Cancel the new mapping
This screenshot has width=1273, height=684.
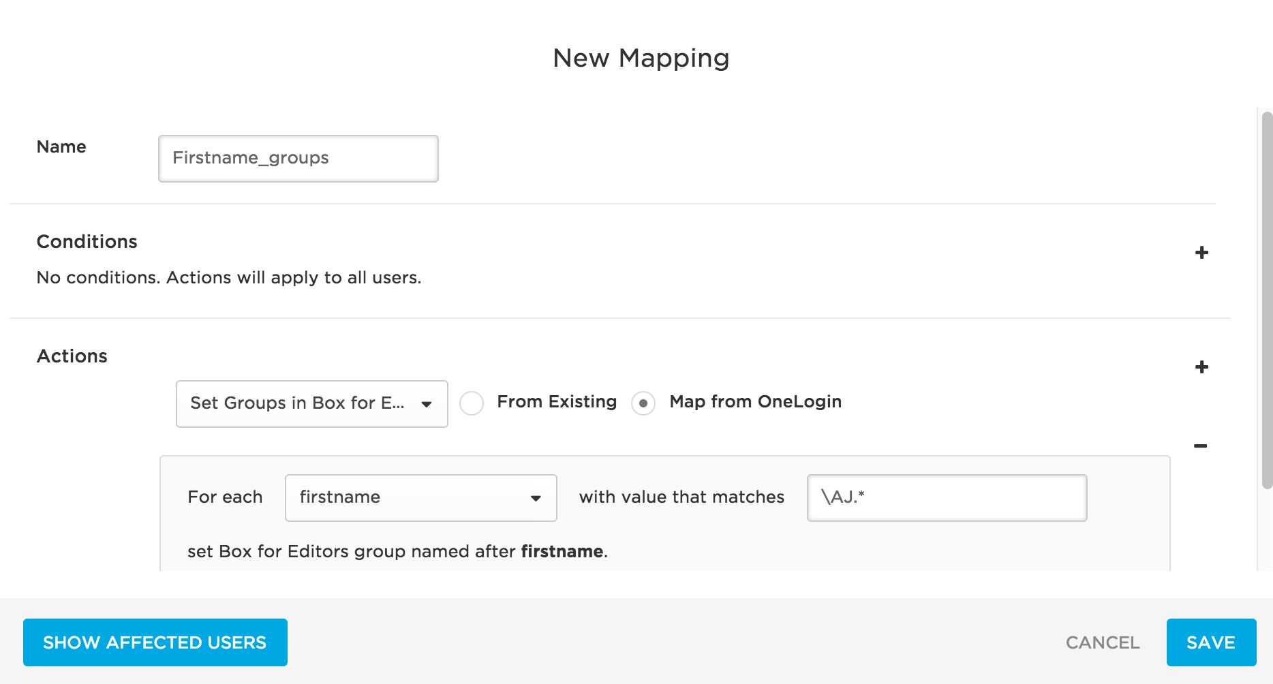(x=1103, y=642)
